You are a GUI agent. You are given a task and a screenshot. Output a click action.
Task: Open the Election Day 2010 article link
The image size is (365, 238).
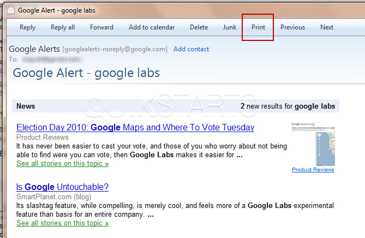[135, 127]
